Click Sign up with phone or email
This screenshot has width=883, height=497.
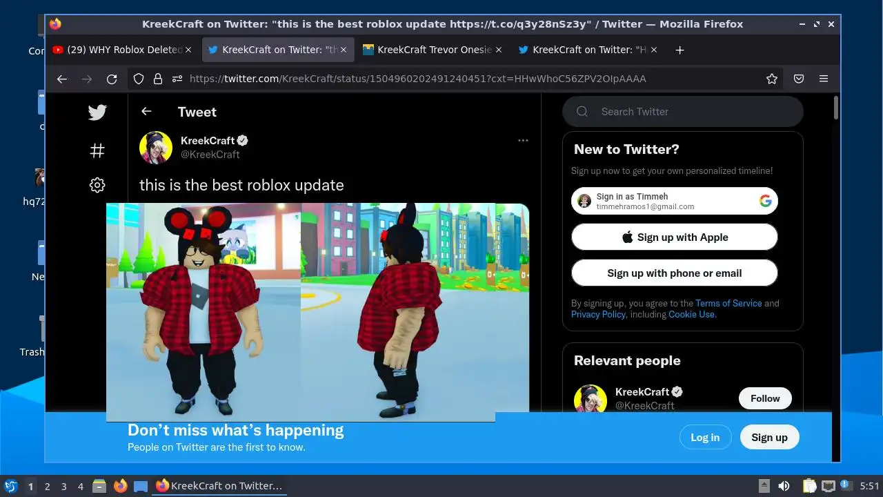[x=675, y=273]
